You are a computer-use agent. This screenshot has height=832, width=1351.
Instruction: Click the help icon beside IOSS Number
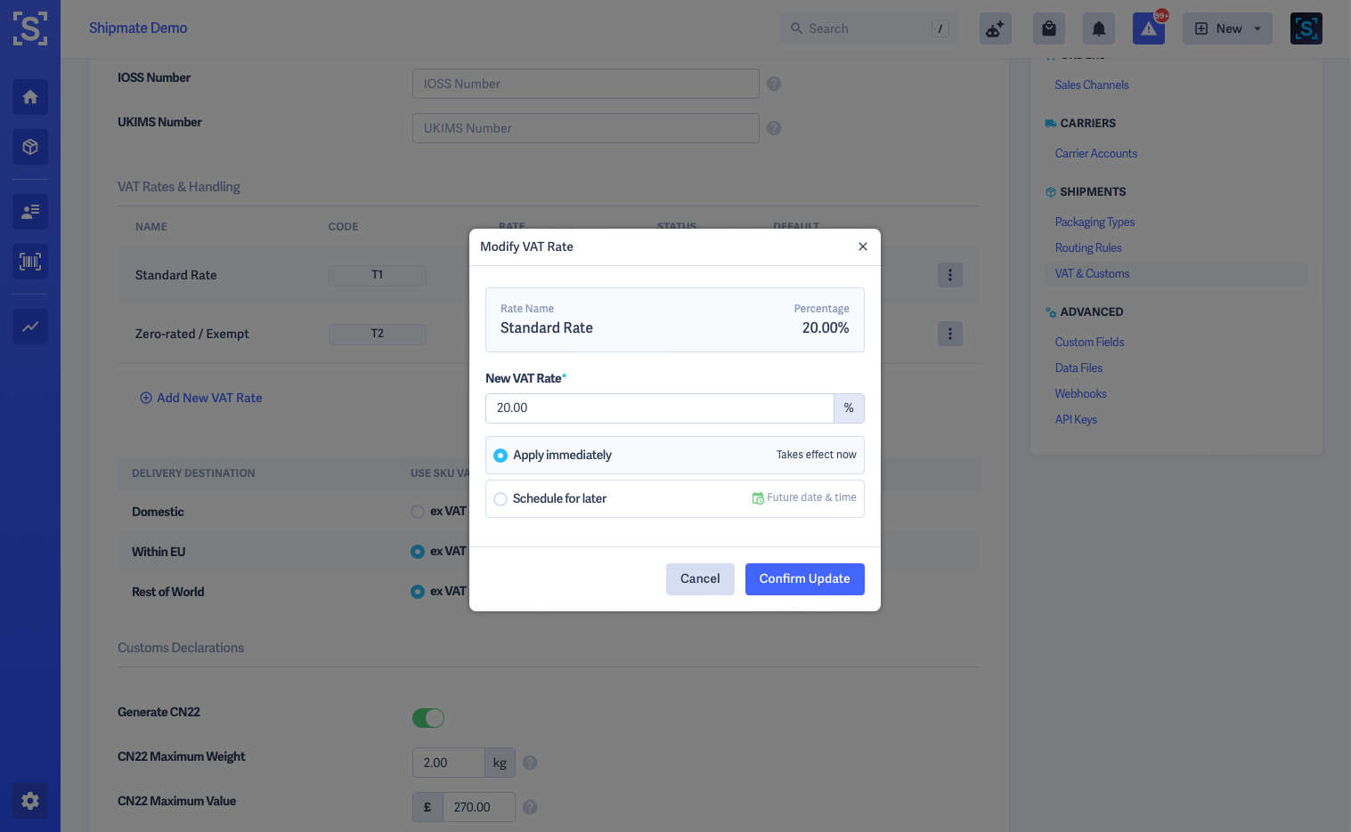point(774,84)
